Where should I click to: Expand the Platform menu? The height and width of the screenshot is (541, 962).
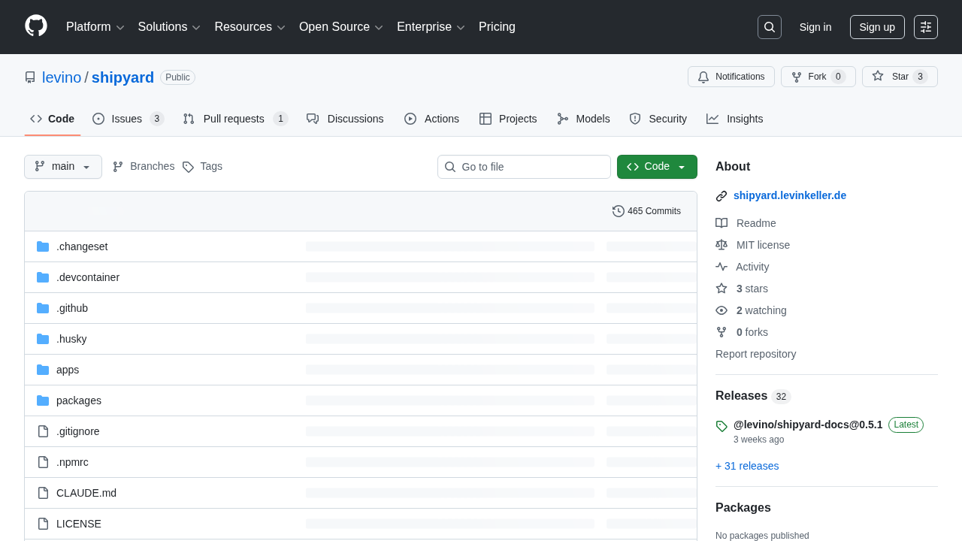pos(95,27)
